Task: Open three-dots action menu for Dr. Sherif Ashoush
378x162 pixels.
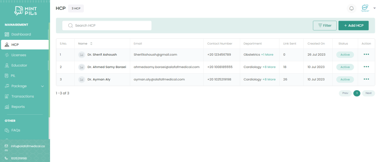Action: pos(366,55)
